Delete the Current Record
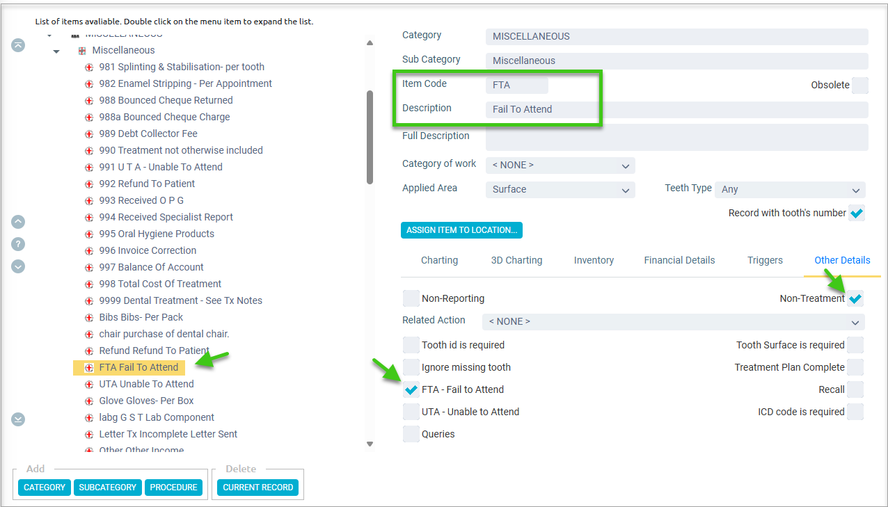The height and width of the screenshot is (507, 888). 258,488
